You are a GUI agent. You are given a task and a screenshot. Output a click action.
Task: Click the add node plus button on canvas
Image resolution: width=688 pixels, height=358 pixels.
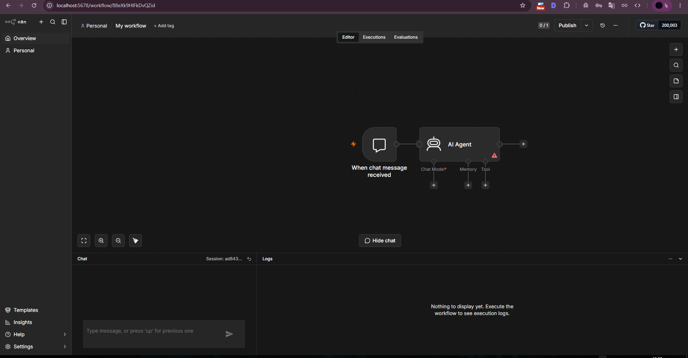pos(676,49)
